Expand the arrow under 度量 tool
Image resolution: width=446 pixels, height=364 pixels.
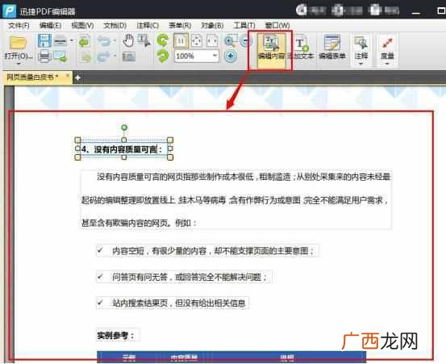coord(387,64)
